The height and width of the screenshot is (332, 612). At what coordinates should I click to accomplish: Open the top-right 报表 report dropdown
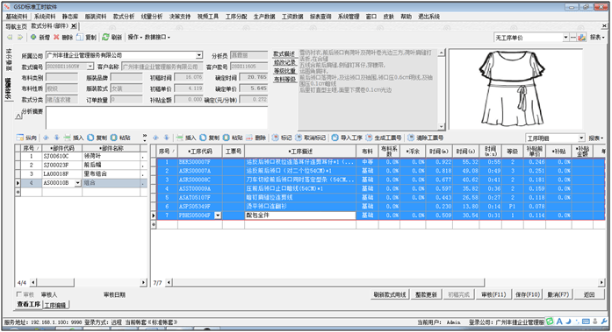pyautogui.click(x=597, y=38)
